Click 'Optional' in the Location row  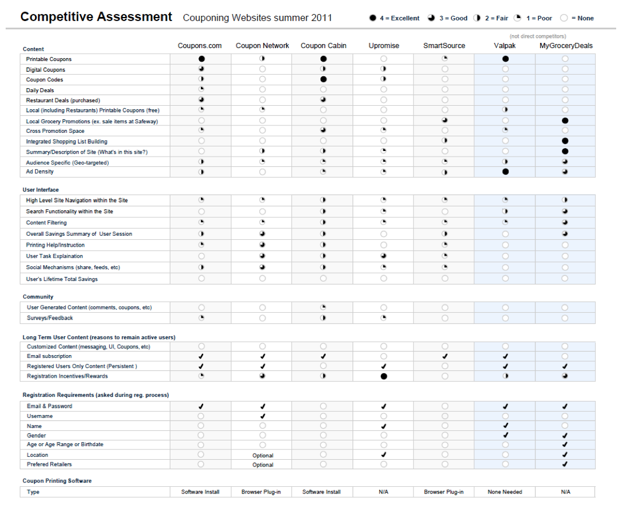[263, 456]
